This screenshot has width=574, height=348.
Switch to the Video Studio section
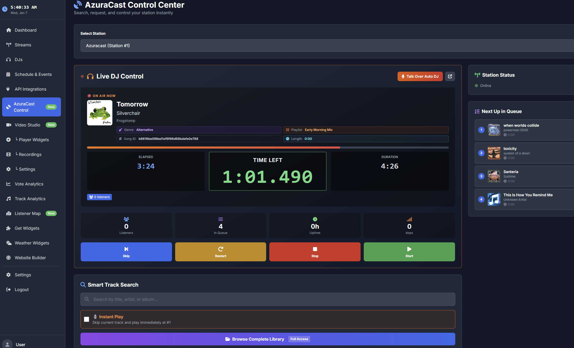(x=27, y=125)
